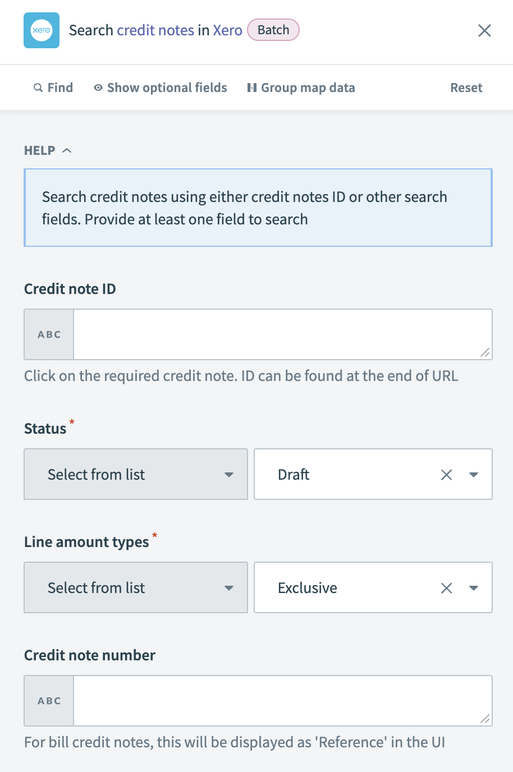Viewport: 513px width, 772px height.
Task: Clear the Draft status using its X icon
Action: point(446,474)
